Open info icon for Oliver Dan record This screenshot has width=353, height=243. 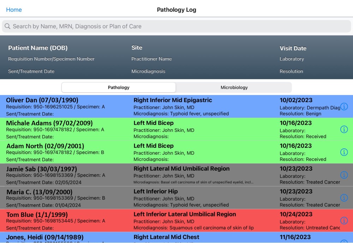coord(344,107)
